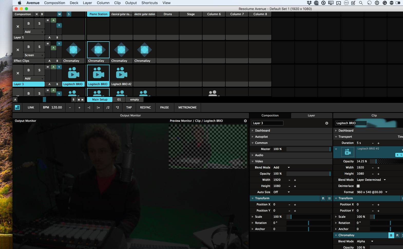The width and height of the screenshot is (403, 249).
Task: Open macOS Spotlight search icon
Action: (361, 3)
